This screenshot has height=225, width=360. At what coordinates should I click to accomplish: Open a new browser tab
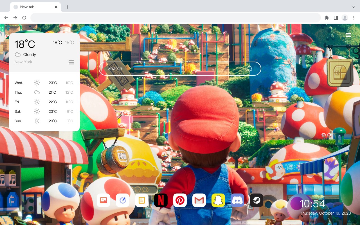tap(67, 7)
